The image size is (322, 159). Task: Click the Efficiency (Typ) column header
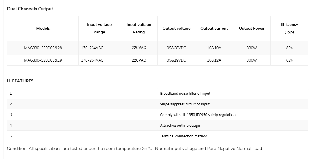tap(289, 28)
